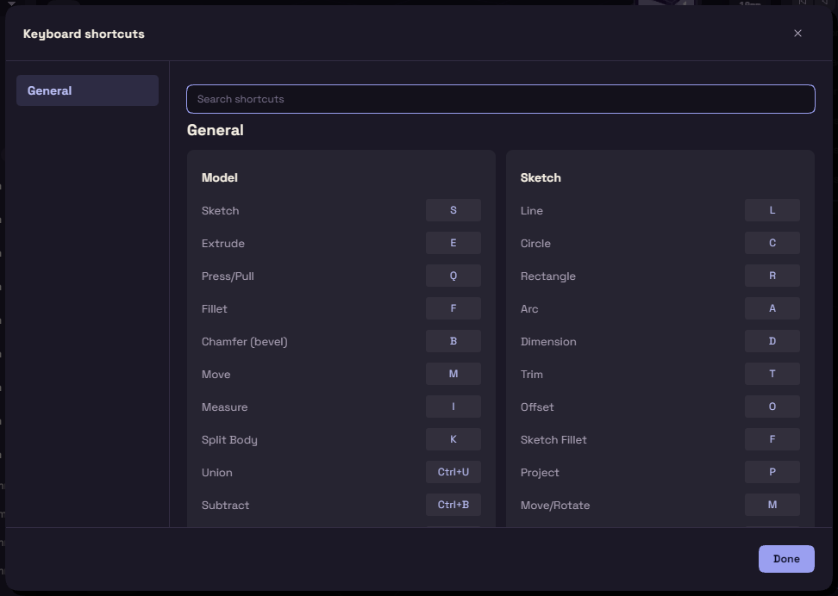Screen dimensions: 838x596
Task: Click the B key badge for Chamfer
Action: (453, 341)
